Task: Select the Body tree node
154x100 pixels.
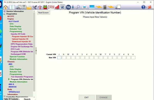Action: (x=9, y=89)
